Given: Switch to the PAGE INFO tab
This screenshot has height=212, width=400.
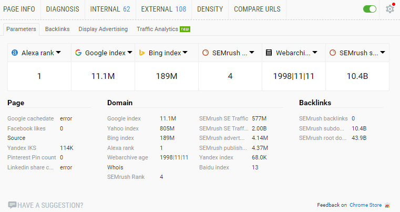Looking at the screenshot, I should (x=19, y=9).
